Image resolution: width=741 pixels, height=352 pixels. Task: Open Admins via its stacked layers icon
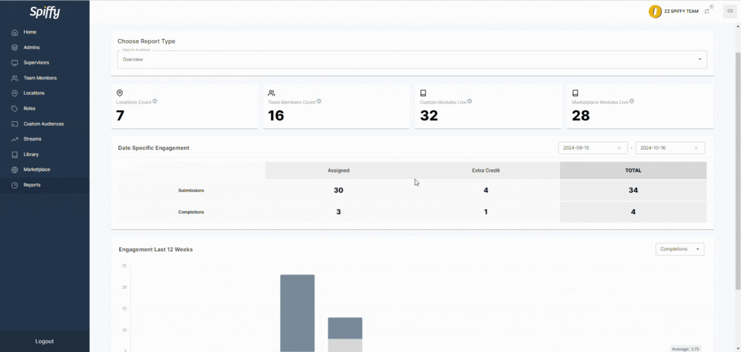point(15,47)
